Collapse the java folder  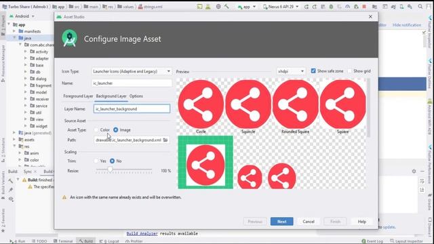pyautogui.click(x=14, y=38)
